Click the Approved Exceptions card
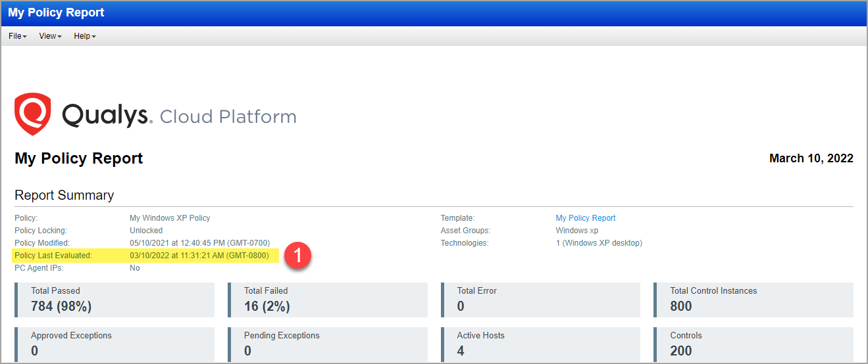Viewport: 868px width, 364px height. coord(115,344)
